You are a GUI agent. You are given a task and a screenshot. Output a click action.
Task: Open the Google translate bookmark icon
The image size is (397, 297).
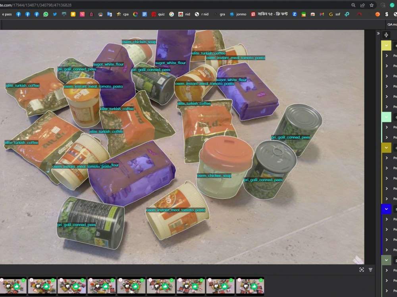pyautogui.click(x=110, y=14)
